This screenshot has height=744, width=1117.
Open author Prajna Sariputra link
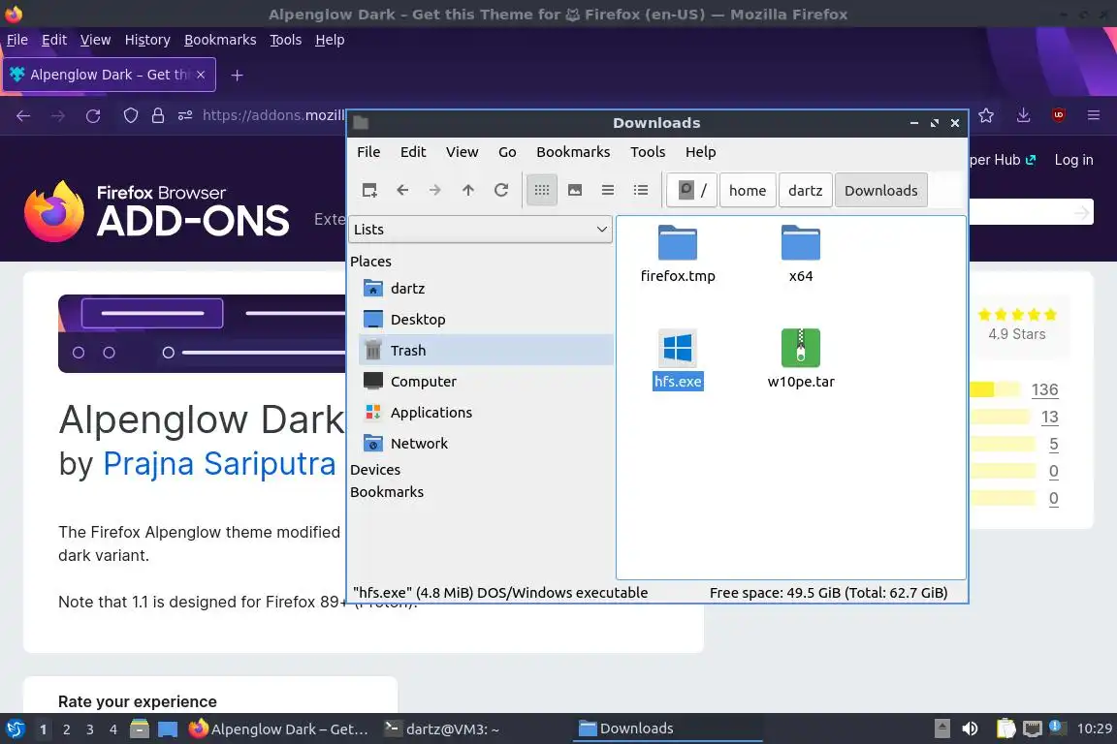click(x=219, y=464)
